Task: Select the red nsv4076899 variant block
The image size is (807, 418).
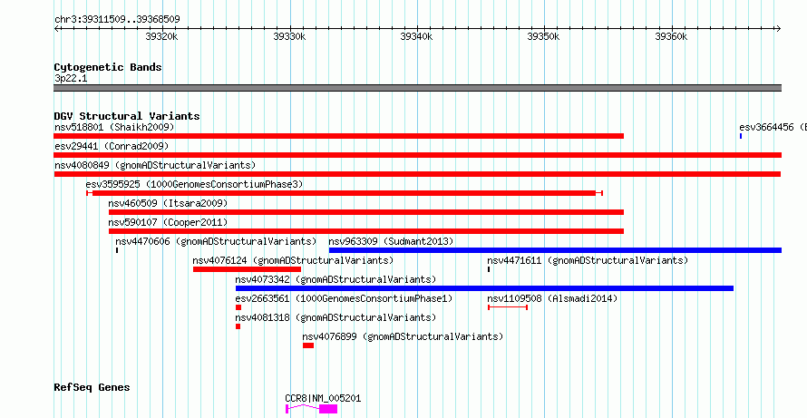Action: (x=308, y=345)
